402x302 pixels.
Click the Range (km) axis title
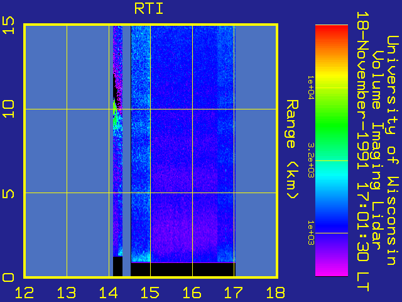tap(292, 149)
